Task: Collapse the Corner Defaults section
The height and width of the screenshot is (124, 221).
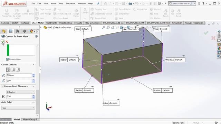Action: [33, 65]
